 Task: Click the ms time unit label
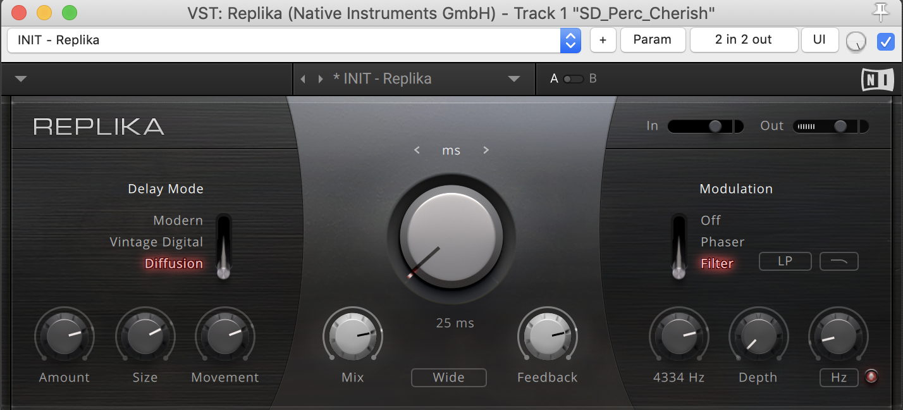[x=451, y=151]
